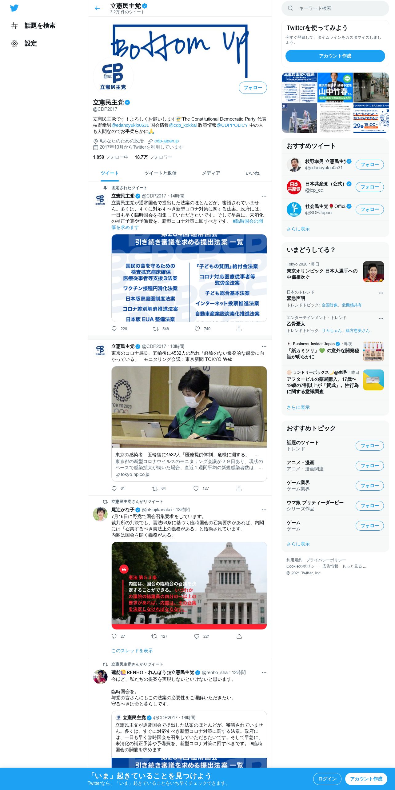Expand いまどうしてる with さらに表示
Image resolution: width=395 pixels, height=790 pixels.
point(298,407)
